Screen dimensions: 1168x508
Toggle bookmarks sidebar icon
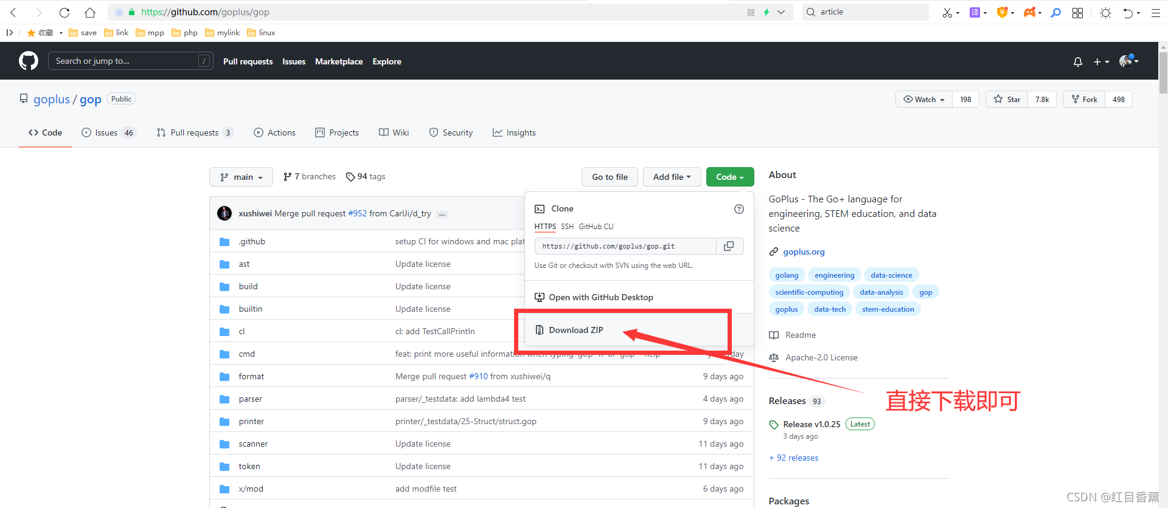(10, 33)
